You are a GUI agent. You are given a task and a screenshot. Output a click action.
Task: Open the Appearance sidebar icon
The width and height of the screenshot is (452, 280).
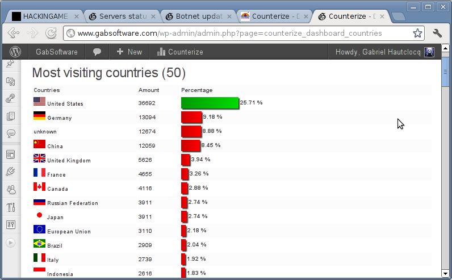[10, 154]
